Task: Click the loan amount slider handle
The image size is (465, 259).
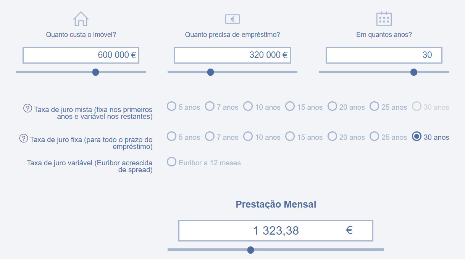Action: click(210, 72)
